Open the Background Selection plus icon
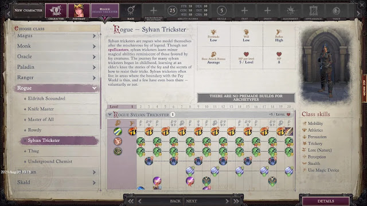 coord(154,10)
